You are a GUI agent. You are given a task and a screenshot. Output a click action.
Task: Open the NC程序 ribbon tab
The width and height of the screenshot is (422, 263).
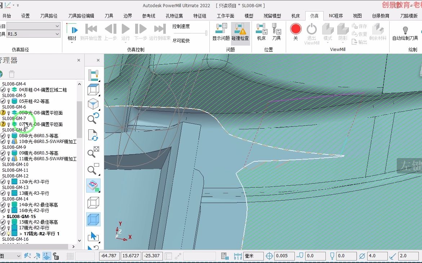coord(336,15)
